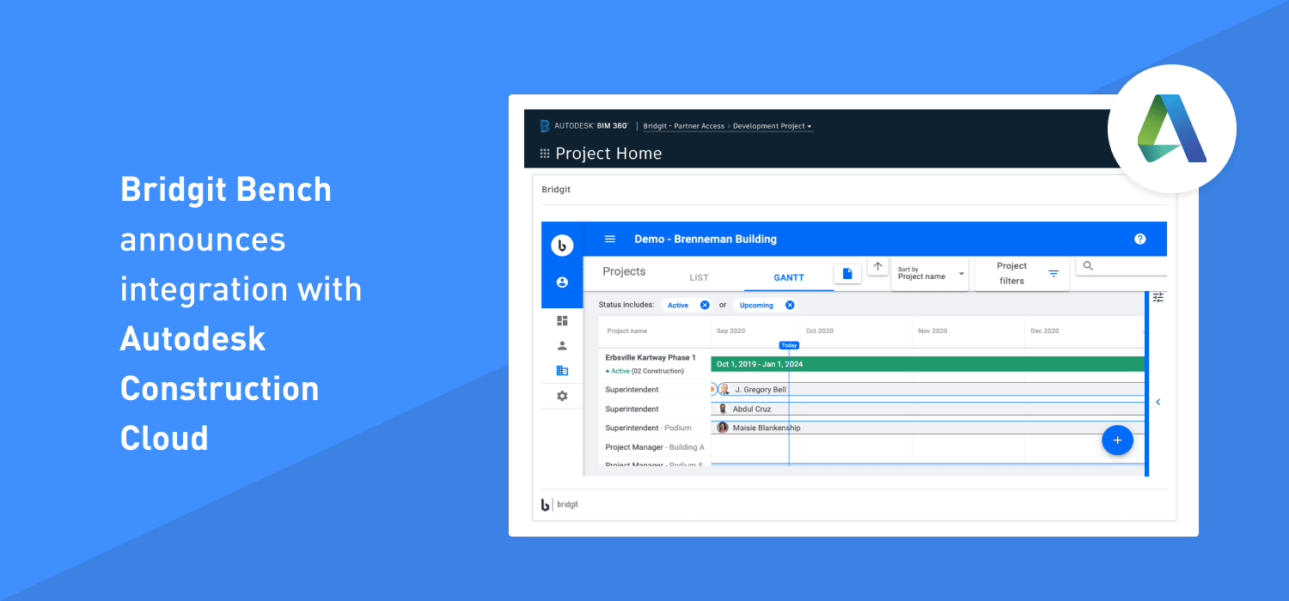Click the Autodesk 'A' logo badge
1289x601 pixels.
tap(1172, 129)
